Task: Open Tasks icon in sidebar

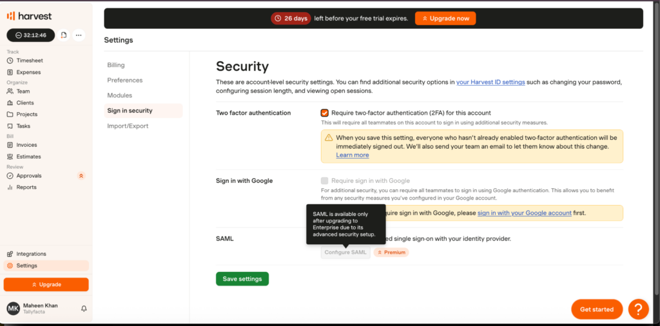Action: click(x=10, y=126)
